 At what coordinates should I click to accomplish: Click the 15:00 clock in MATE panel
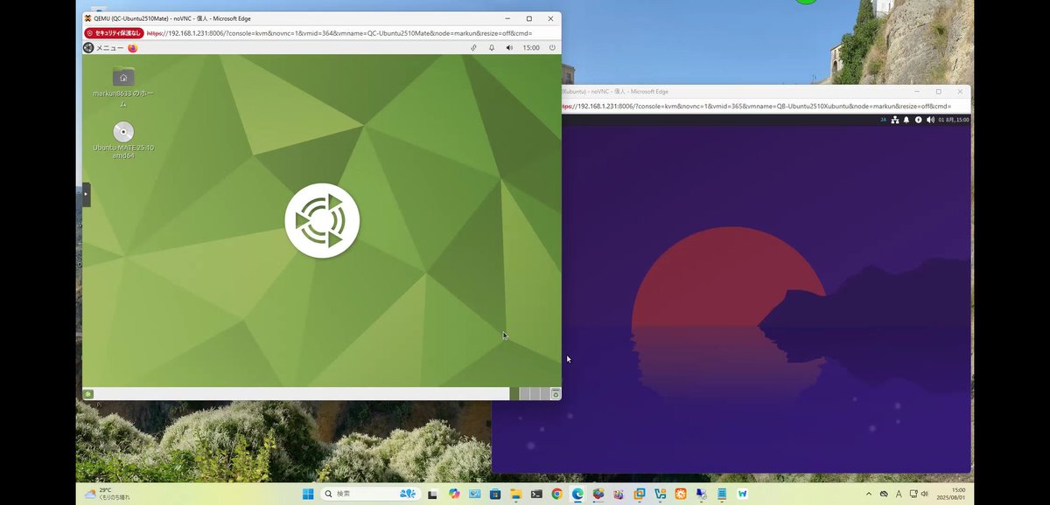[531, 48]
